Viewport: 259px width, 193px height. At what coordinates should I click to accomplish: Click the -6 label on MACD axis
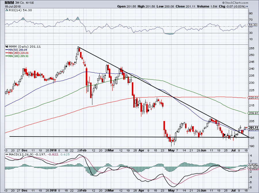pos(251,182)
